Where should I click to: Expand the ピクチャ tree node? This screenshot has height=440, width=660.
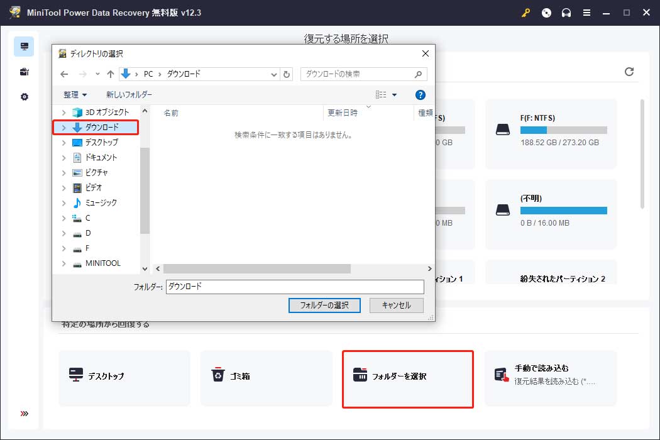coord(63,173)
